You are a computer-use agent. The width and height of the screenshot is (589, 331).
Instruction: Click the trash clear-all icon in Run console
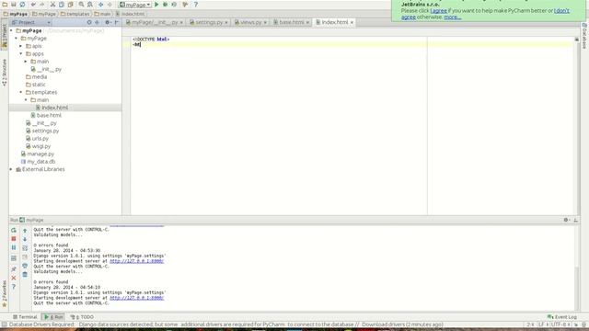(x=25, y=275)
